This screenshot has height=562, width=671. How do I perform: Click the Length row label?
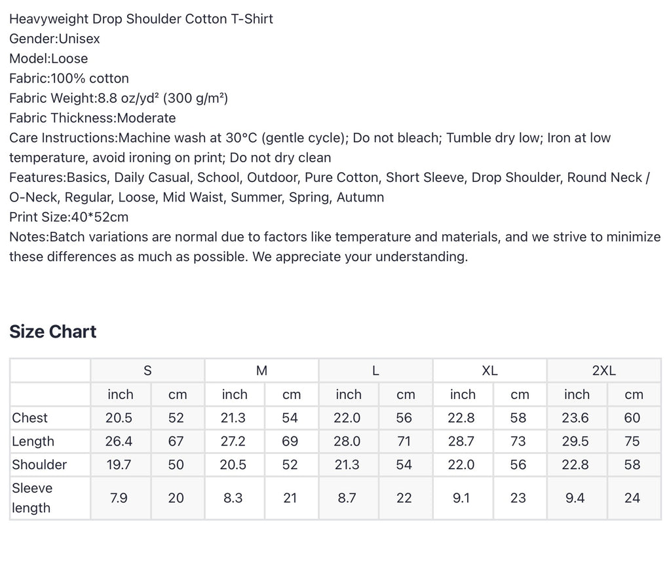pyautogui.click(x=50, y=441)
